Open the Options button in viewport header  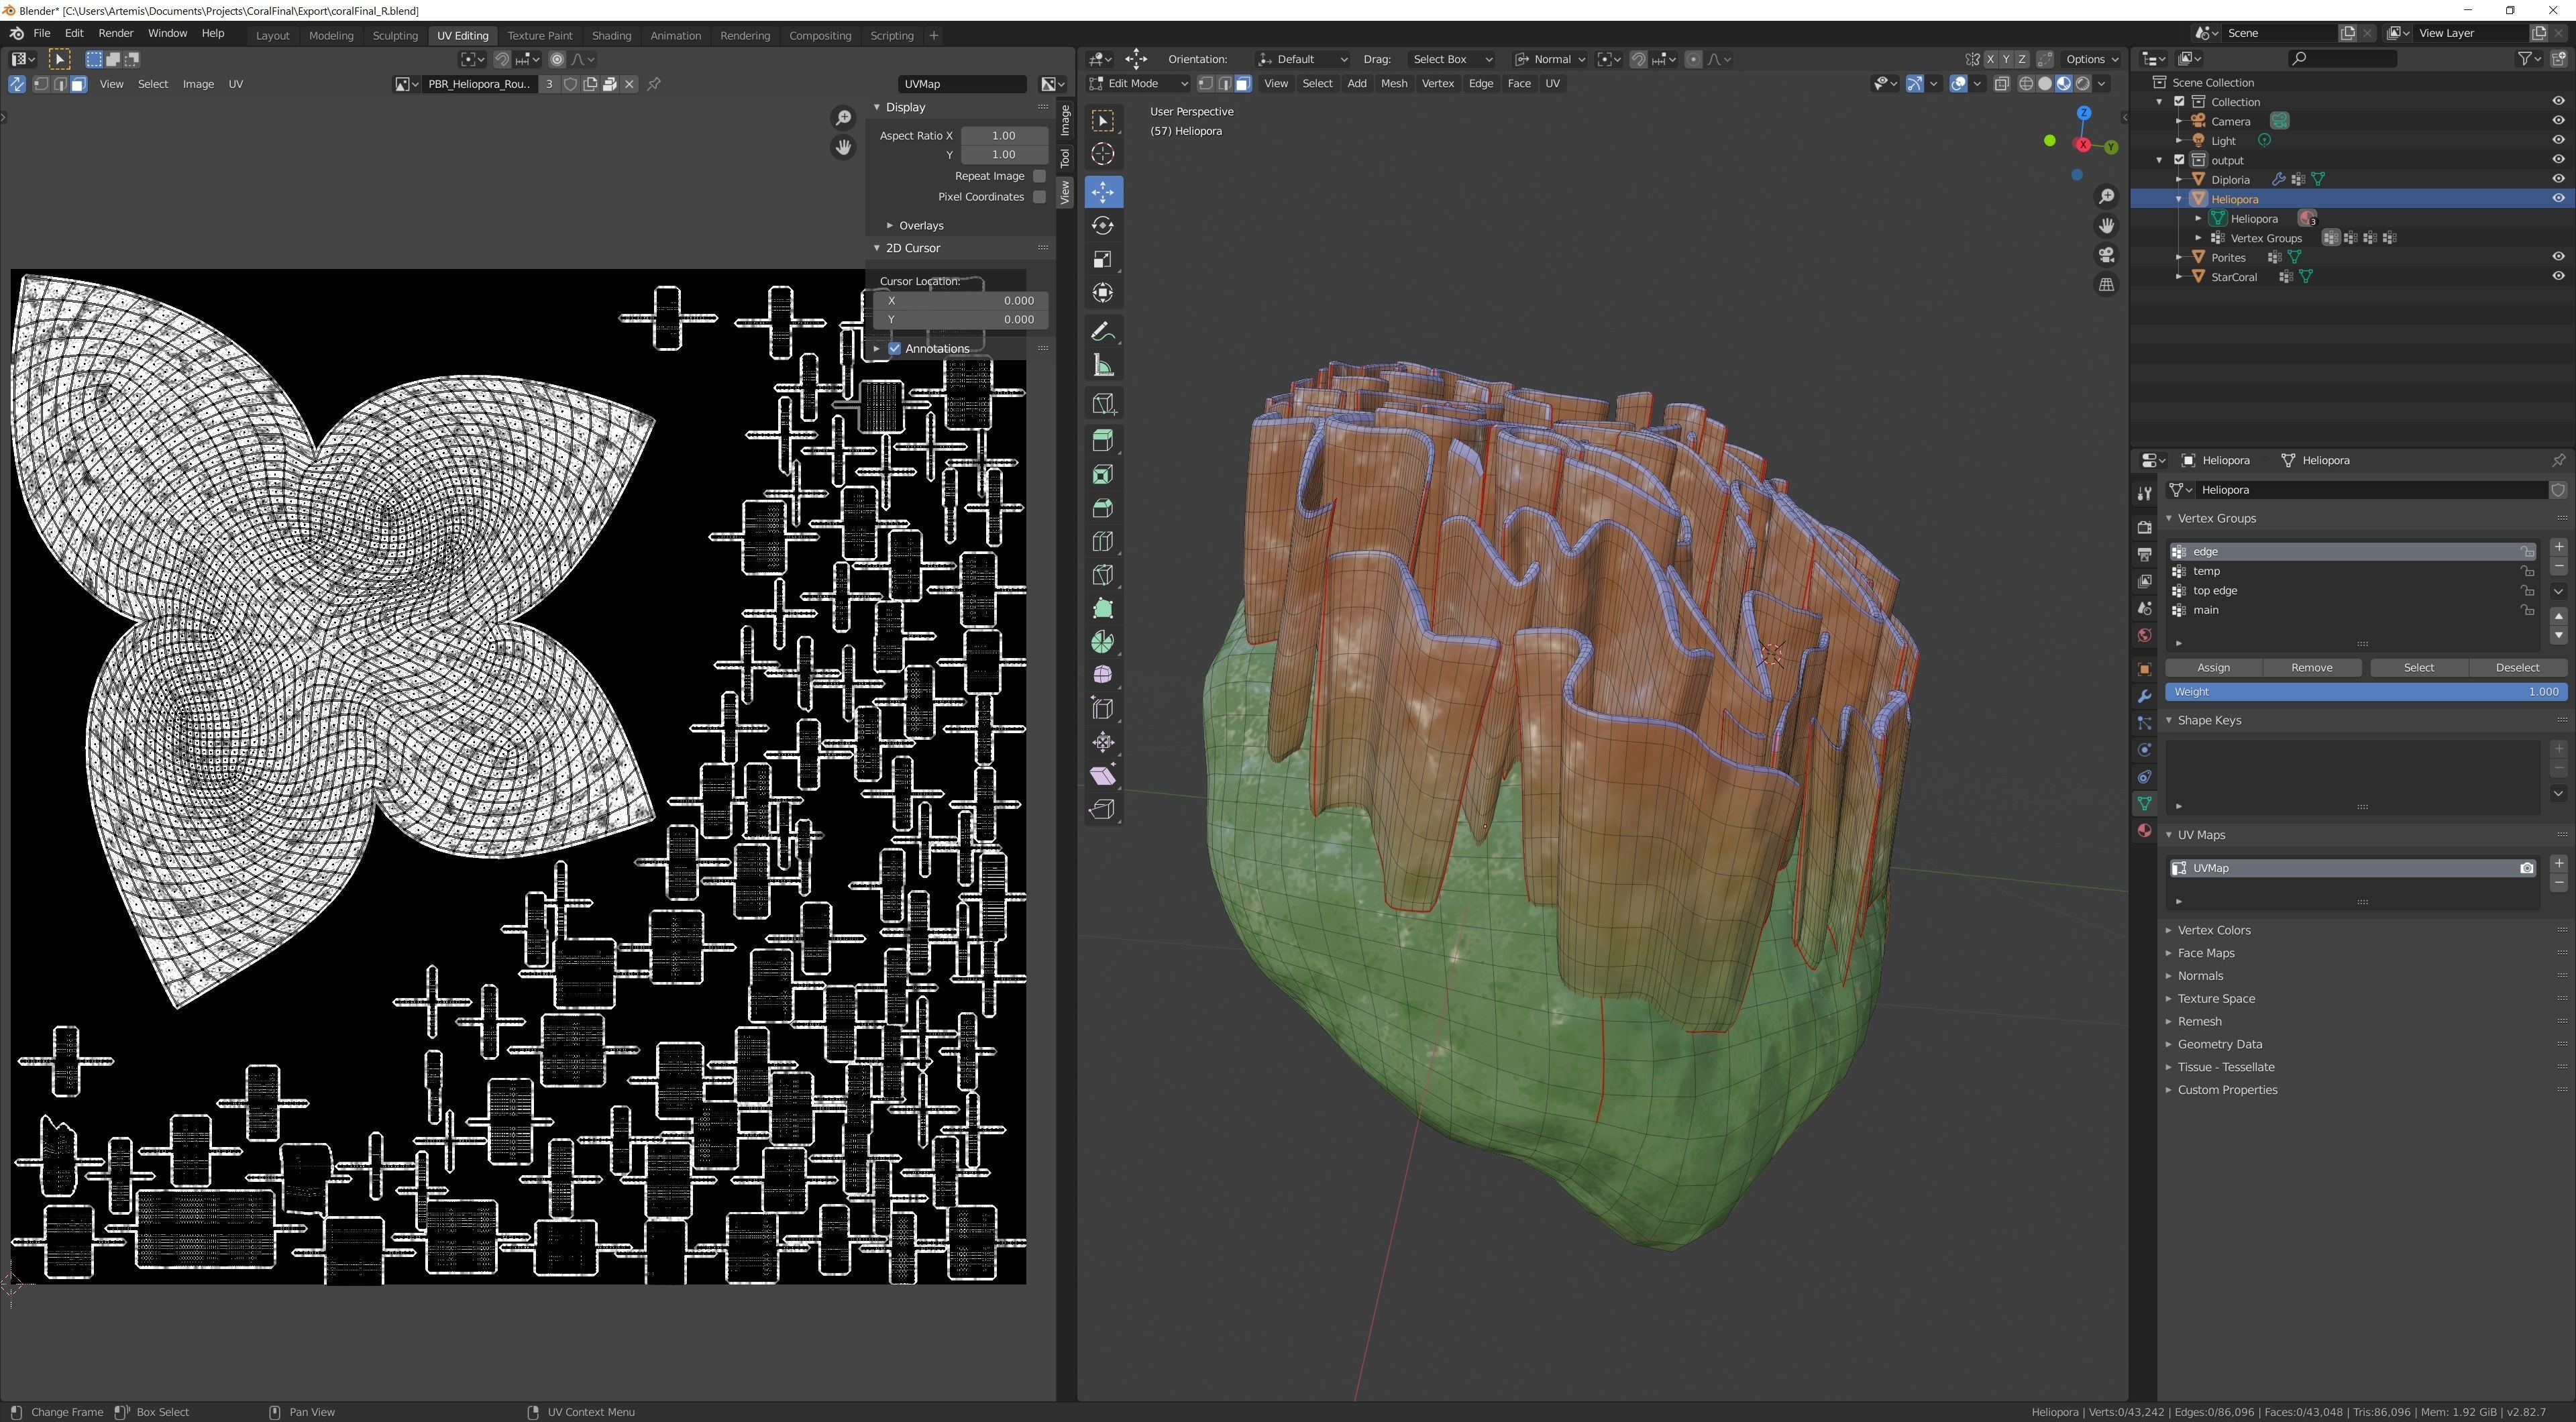click(2091, 59)
